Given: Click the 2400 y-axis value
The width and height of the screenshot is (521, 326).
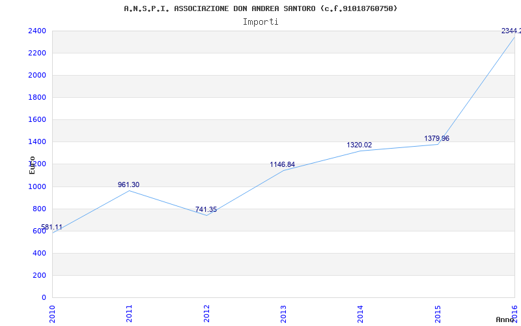Looking at the screenshot, I should 37,31.
